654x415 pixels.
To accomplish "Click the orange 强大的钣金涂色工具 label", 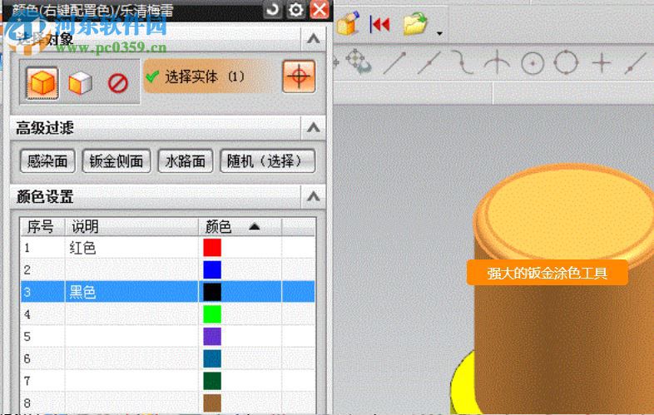I will (547, 273).
